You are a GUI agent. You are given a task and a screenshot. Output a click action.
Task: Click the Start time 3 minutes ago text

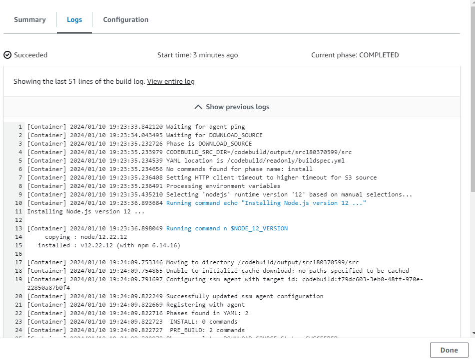tap(196, 55)
